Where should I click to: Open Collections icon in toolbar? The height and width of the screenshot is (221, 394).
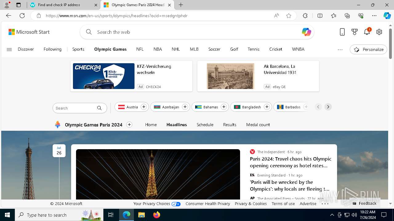coord(347,16)
